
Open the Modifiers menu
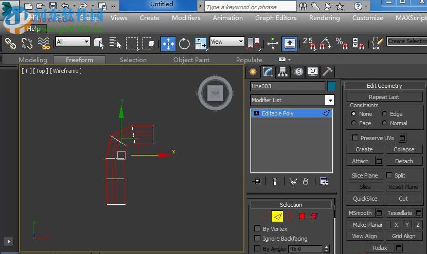(186, 17)
